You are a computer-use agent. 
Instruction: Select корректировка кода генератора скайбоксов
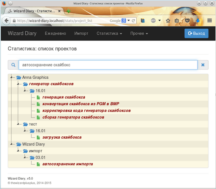(x=86, y=111)
